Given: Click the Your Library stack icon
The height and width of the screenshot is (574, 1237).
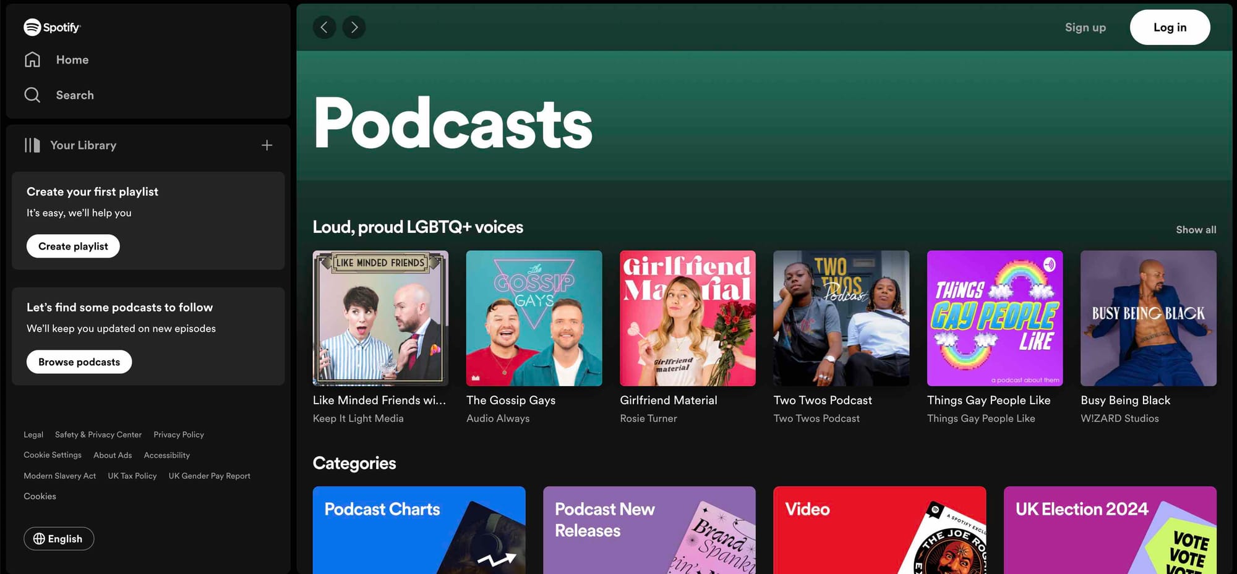Looking at the screenshot, I should pos(32,145).
